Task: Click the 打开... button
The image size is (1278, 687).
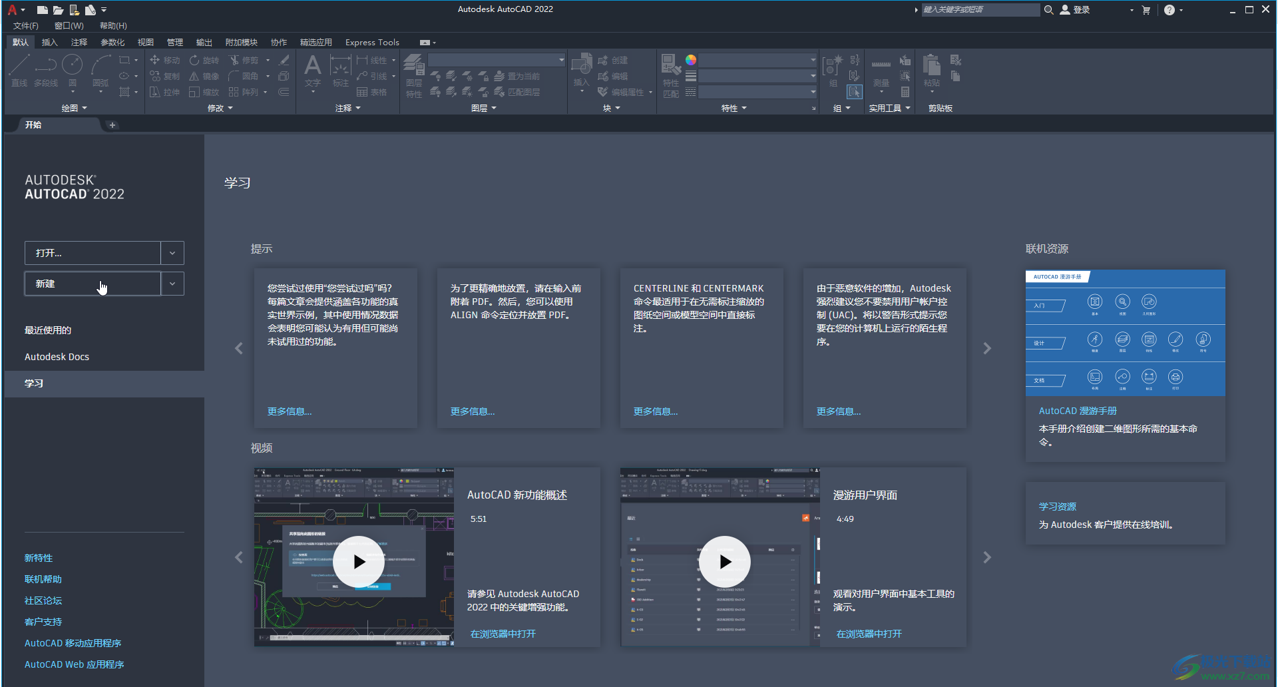Action: coord(93,253)
